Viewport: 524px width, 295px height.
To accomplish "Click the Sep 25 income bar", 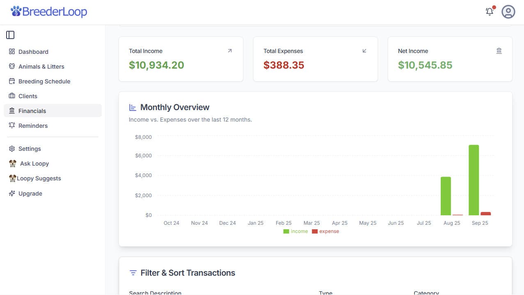I will (x=474, y=180).
